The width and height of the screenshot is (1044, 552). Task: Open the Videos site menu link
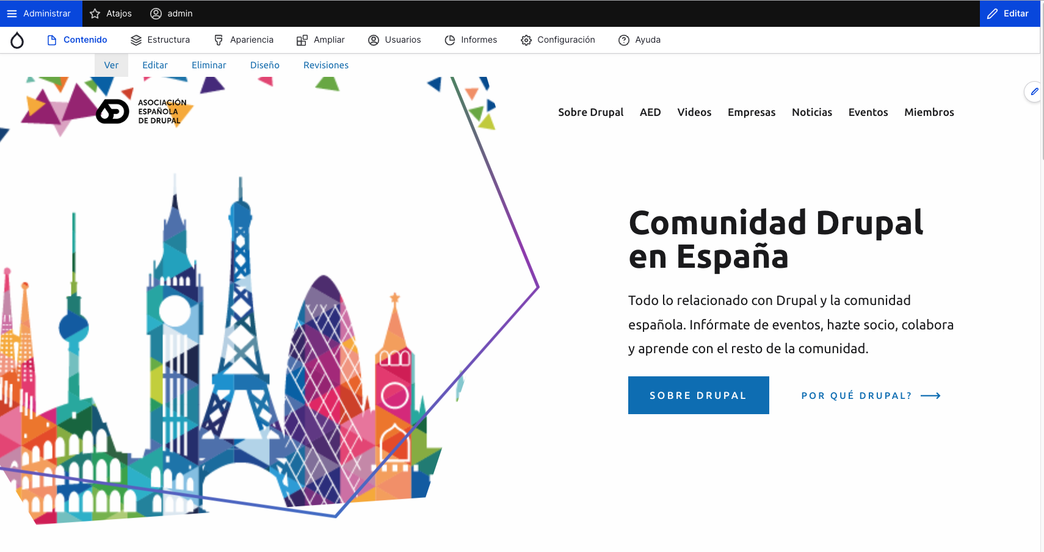[694, 112]
